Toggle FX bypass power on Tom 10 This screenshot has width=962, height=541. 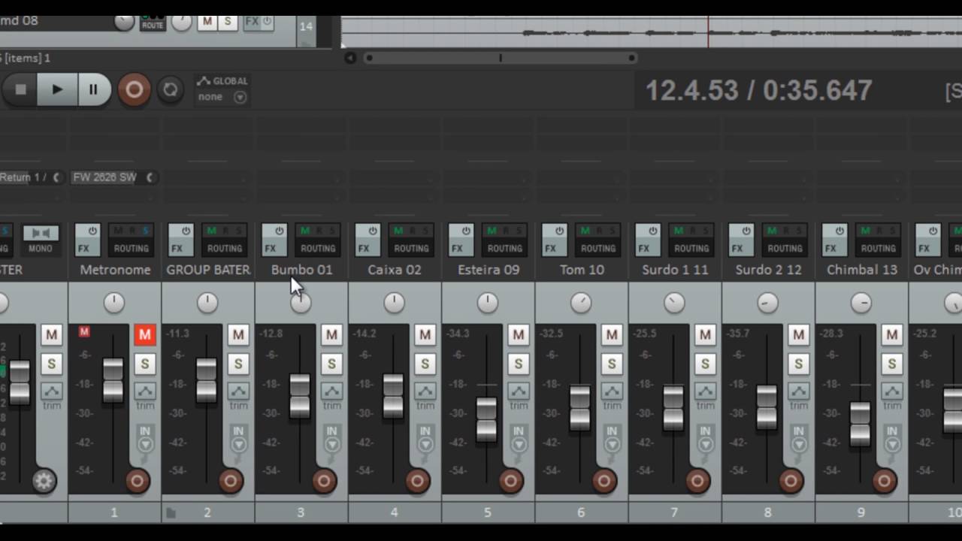559,231
